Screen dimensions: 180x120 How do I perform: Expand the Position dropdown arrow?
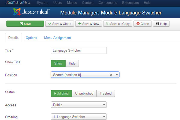point(117,75)
